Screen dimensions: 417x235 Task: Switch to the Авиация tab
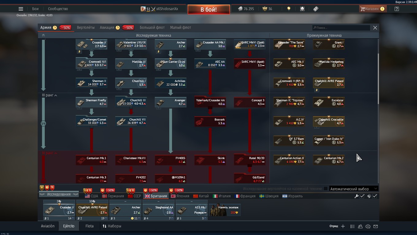tap(107, 28)
